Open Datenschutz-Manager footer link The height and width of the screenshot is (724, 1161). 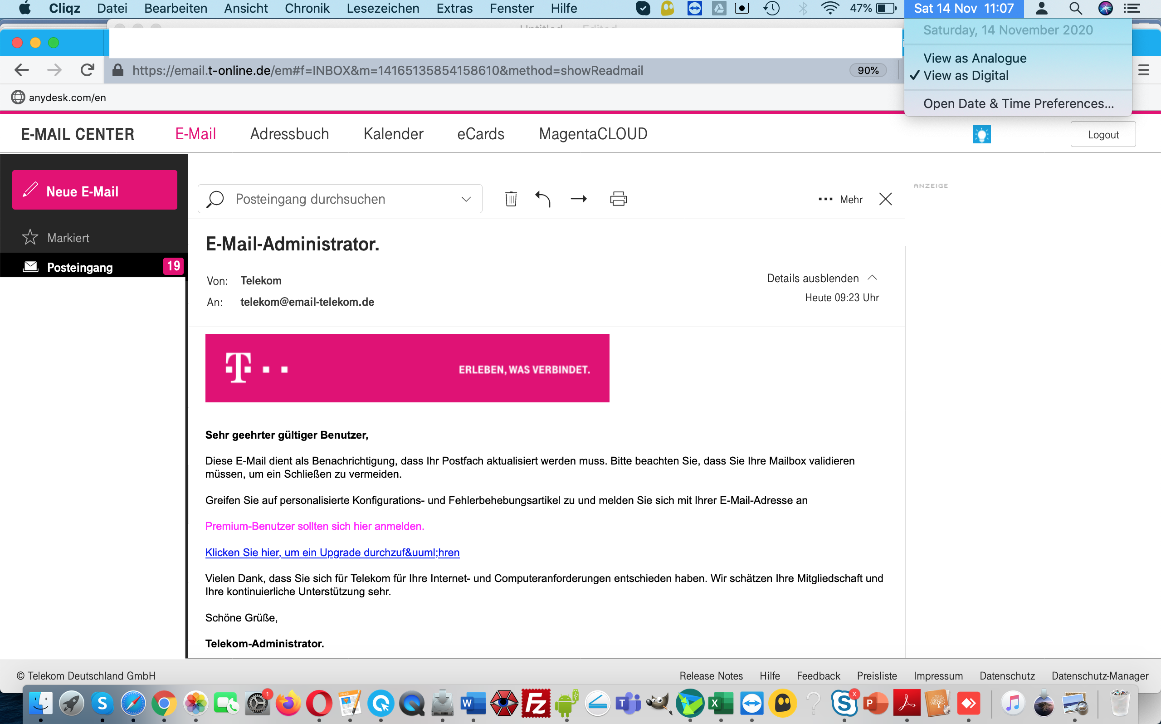click(x=1099, y=675)
